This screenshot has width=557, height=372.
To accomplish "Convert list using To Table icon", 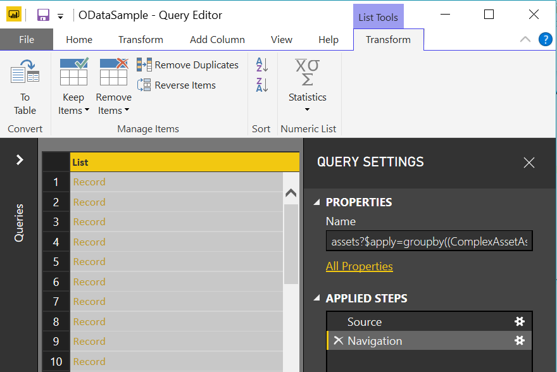I will [25, 71].
